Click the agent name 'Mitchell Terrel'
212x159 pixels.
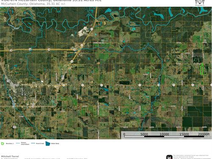point(10,156)
